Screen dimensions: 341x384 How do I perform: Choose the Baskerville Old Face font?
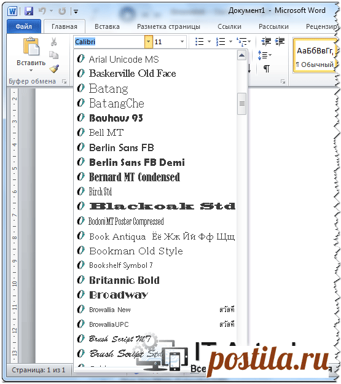155,74
